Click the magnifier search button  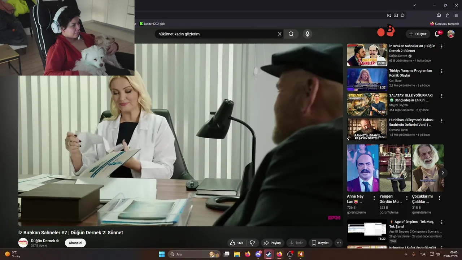[291, 34]
